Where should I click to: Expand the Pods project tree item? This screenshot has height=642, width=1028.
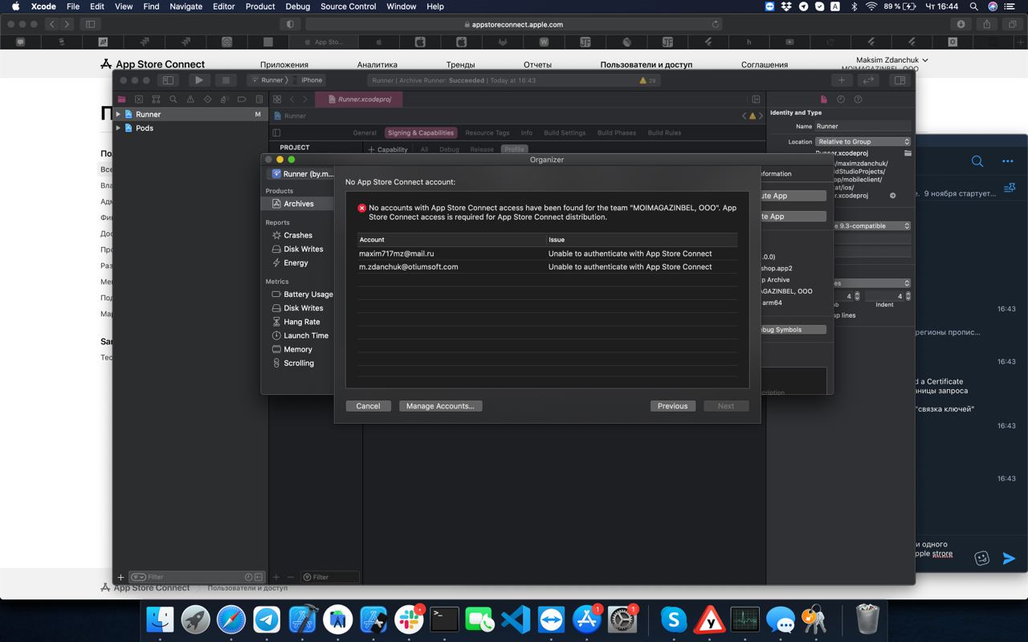119,128
